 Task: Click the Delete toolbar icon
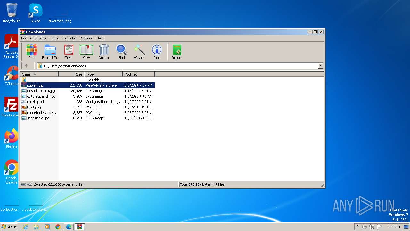104,52
